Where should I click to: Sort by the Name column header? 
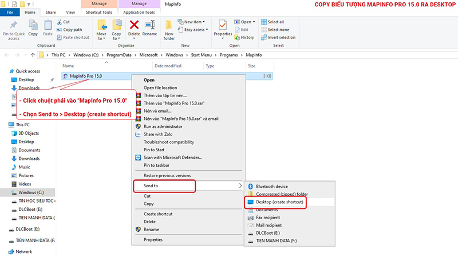(x=68, y=66)
